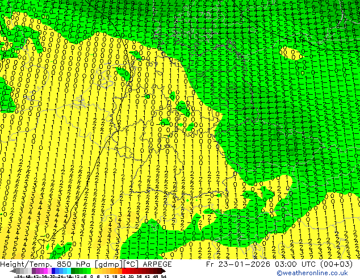Click the dark maroon right arrow of the color scale

(164, 271)
